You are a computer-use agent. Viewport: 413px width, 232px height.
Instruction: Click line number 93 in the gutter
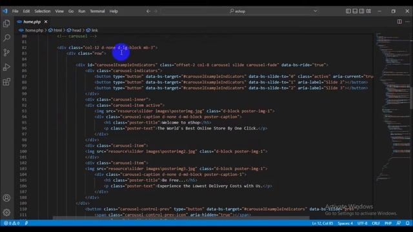pos(24,111)
